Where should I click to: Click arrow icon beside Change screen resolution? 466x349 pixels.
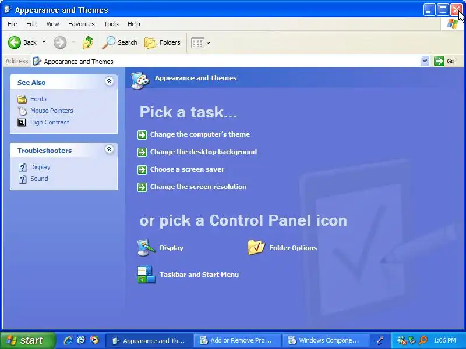[142, 187]
